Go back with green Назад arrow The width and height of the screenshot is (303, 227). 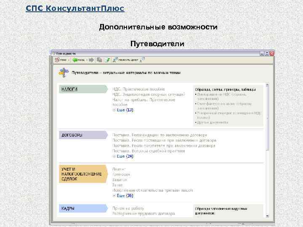[x=78, y=60]
